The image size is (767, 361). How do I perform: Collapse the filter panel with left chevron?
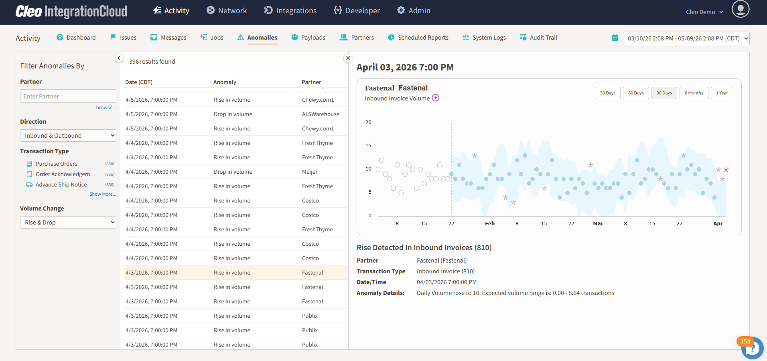click(x=119, y=58)
